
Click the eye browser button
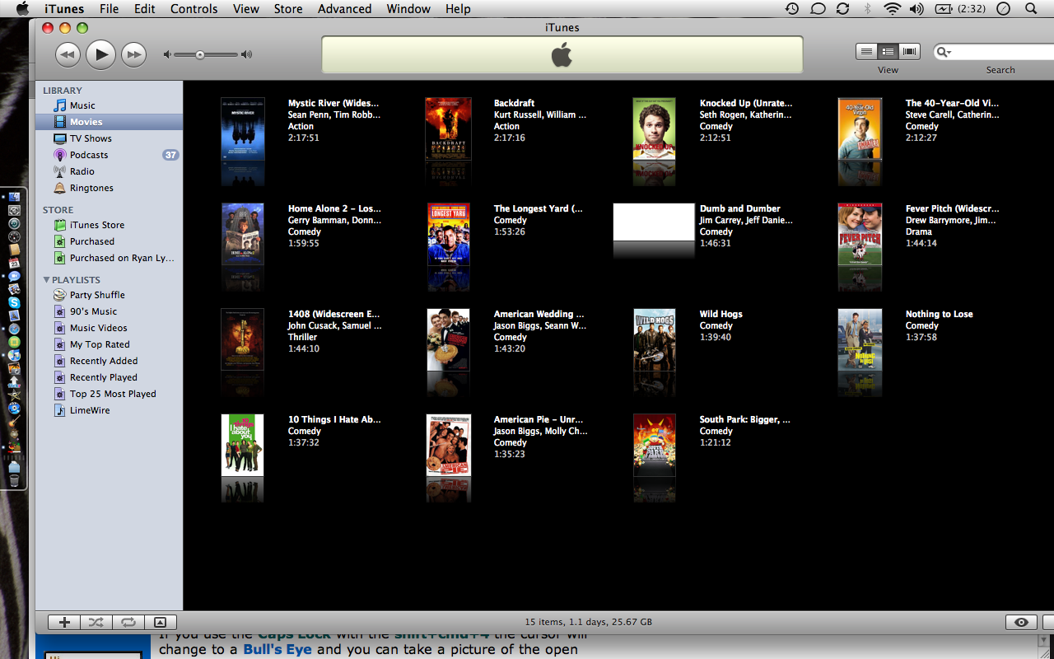tap(1021, 623)
